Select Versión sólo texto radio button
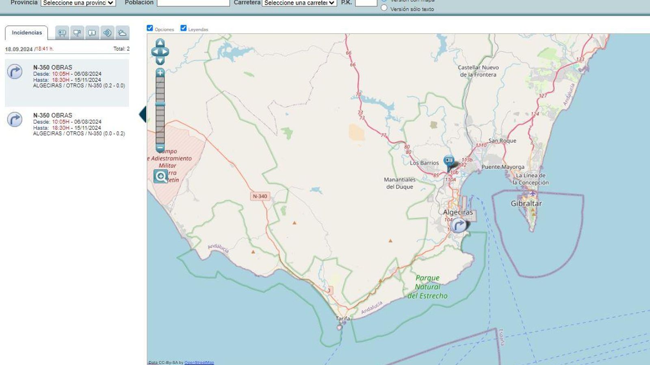Screen dimensions: 650x365 384,8
